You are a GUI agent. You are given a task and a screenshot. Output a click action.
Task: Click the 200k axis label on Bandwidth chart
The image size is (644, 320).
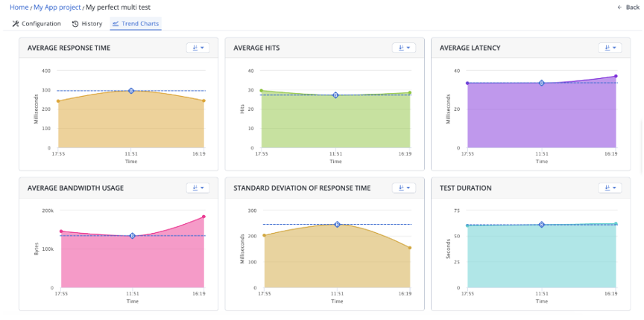(x=48, y=211)
